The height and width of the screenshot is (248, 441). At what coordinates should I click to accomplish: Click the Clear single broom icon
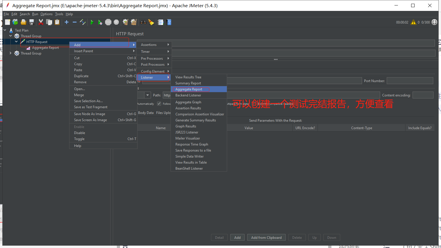[x=125, y=22]
